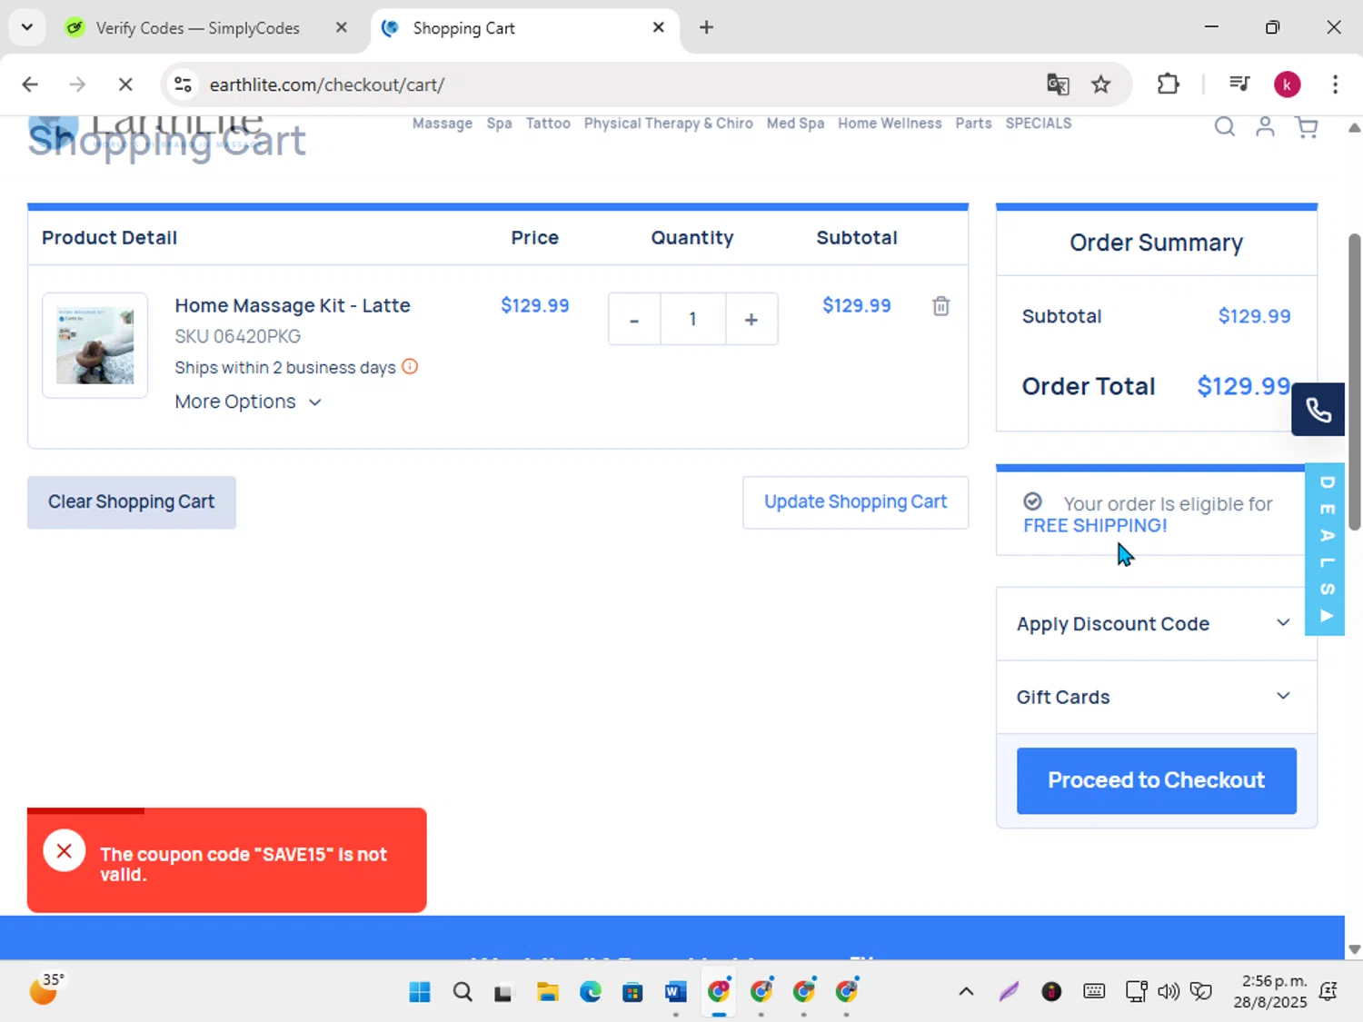This screenshot has width=1363, height=1022.
Task: Show hidden system tray icons
Action: [966, 991]
